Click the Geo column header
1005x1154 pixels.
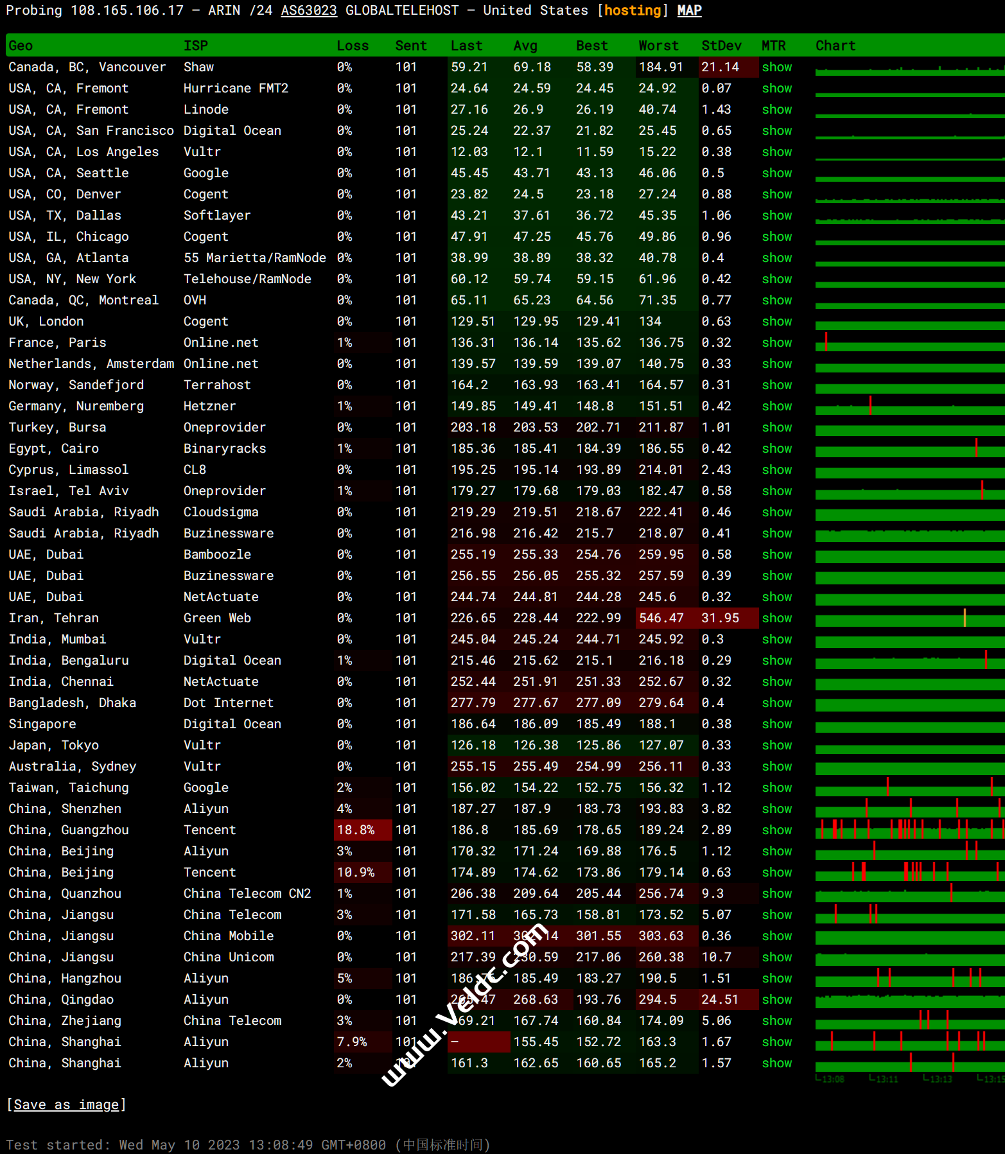[x=21, y=46]
